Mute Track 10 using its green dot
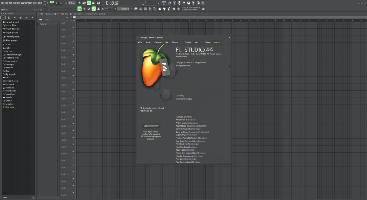Image resolution: width=367 pixels, height=200 pixels. tap(73, 89)
